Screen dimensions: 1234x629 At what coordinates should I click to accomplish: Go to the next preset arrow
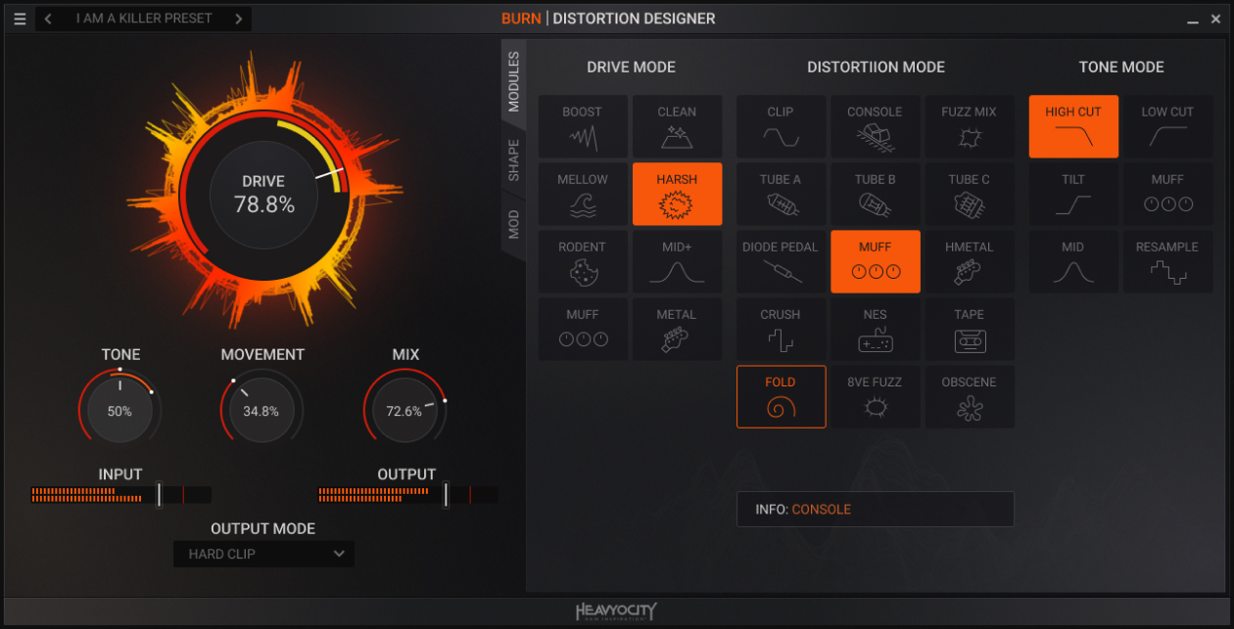[239, 19]
